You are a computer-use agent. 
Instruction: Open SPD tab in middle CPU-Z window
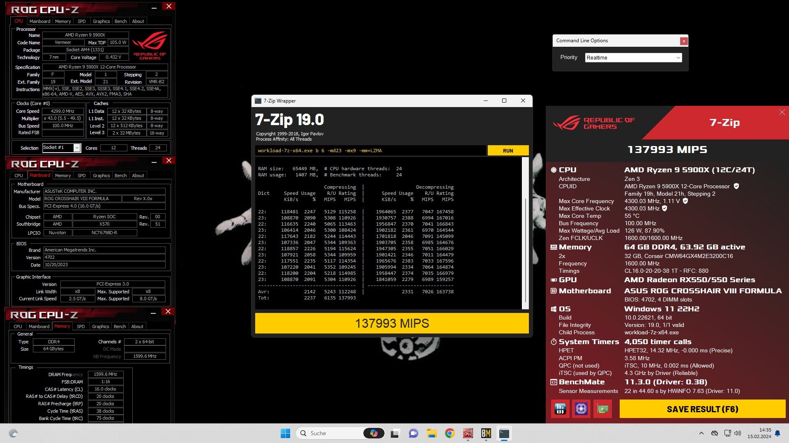pos(82,176)
